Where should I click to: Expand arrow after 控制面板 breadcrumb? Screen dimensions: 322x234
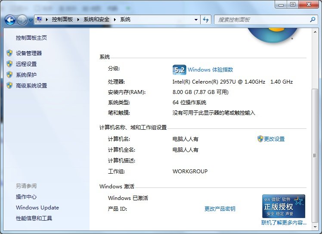pos(78,20)
